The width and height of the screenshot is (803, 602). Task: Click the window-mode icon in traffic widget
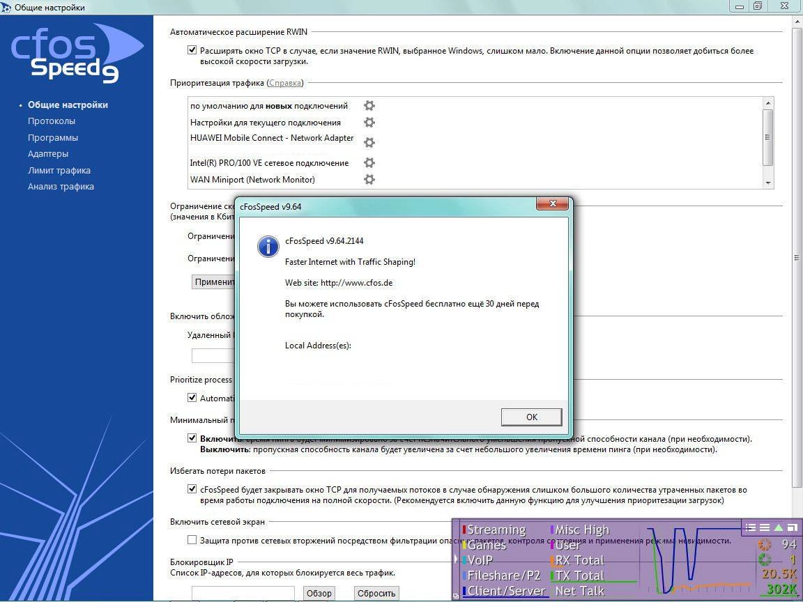(793, 527)
